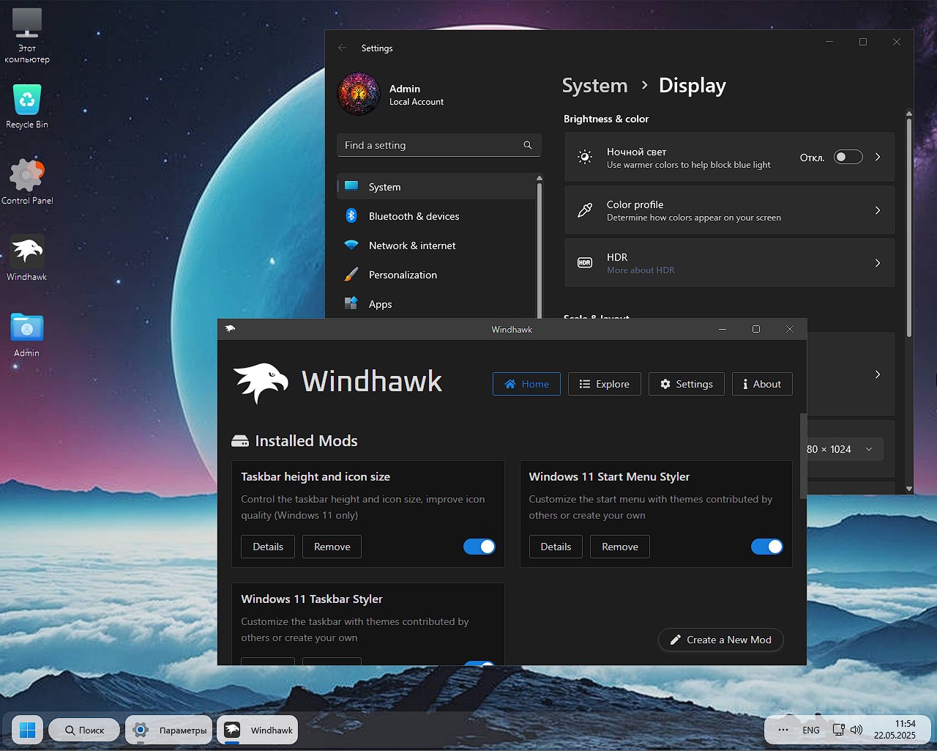The height and width of the screenshot is (751, 937).
Task: Click the volume speaker icon in tray
Action: click(x=856, y=730)
